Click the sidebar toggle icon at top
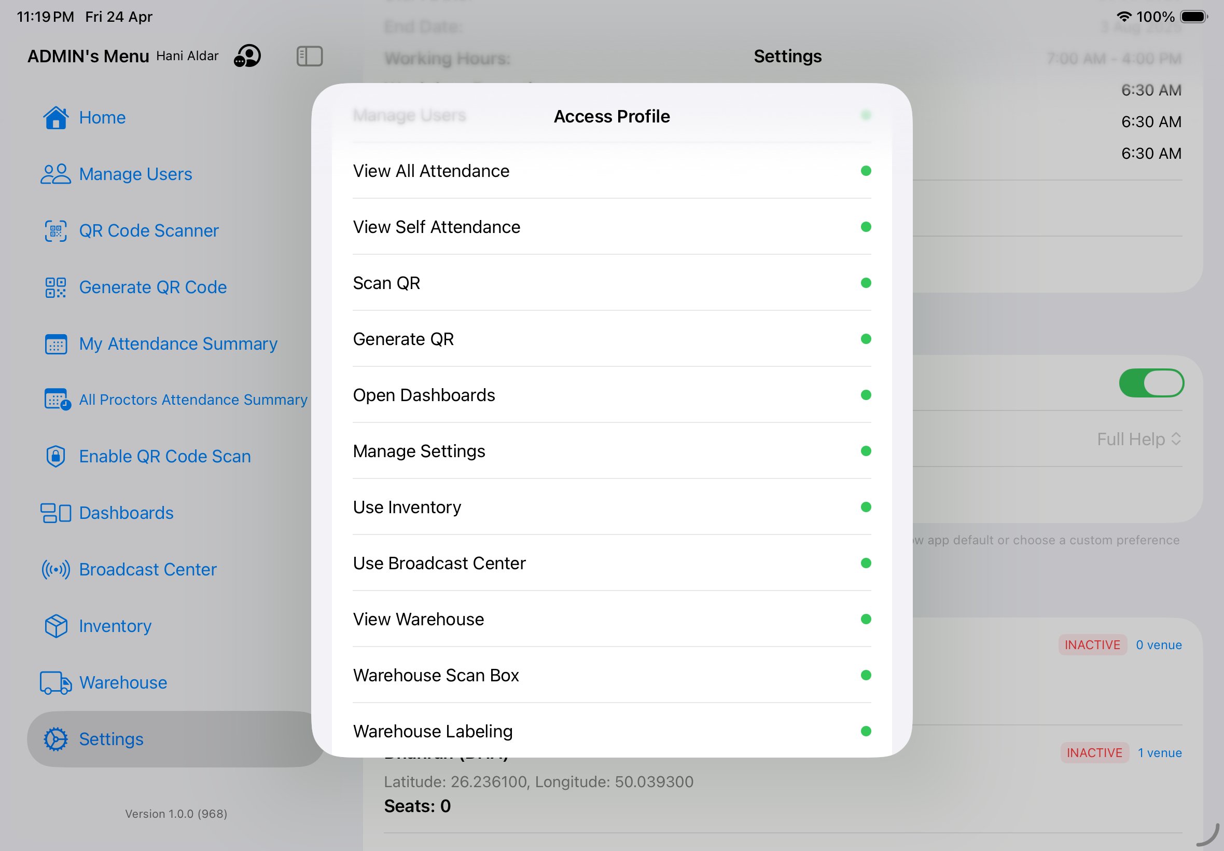1224x851 pixels. 310,56
